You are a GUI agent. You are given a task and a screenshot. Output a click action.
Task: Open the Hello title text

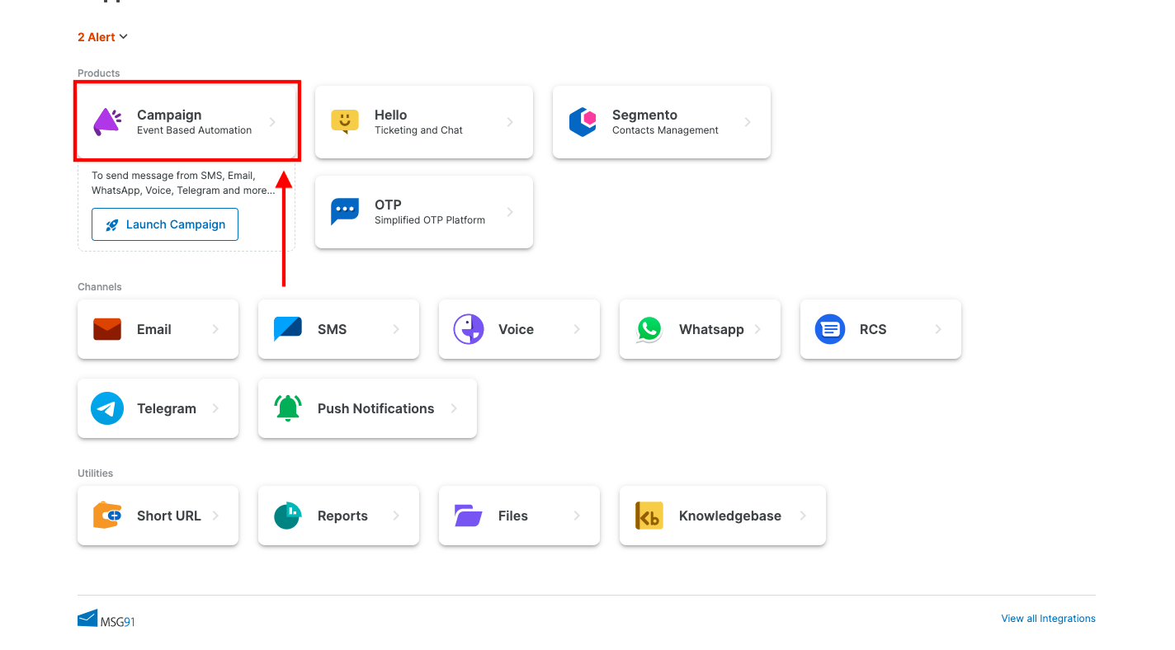point(390,115)
